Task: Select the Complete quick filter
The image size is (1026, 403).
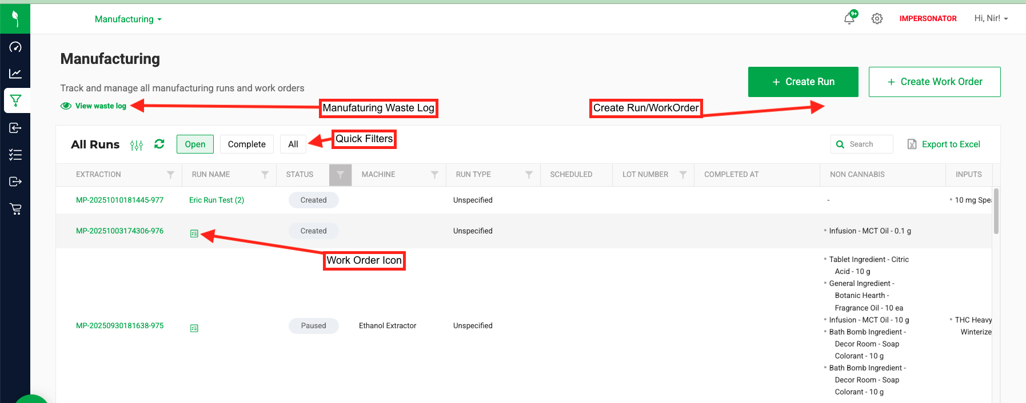Action: click(247, 144)
